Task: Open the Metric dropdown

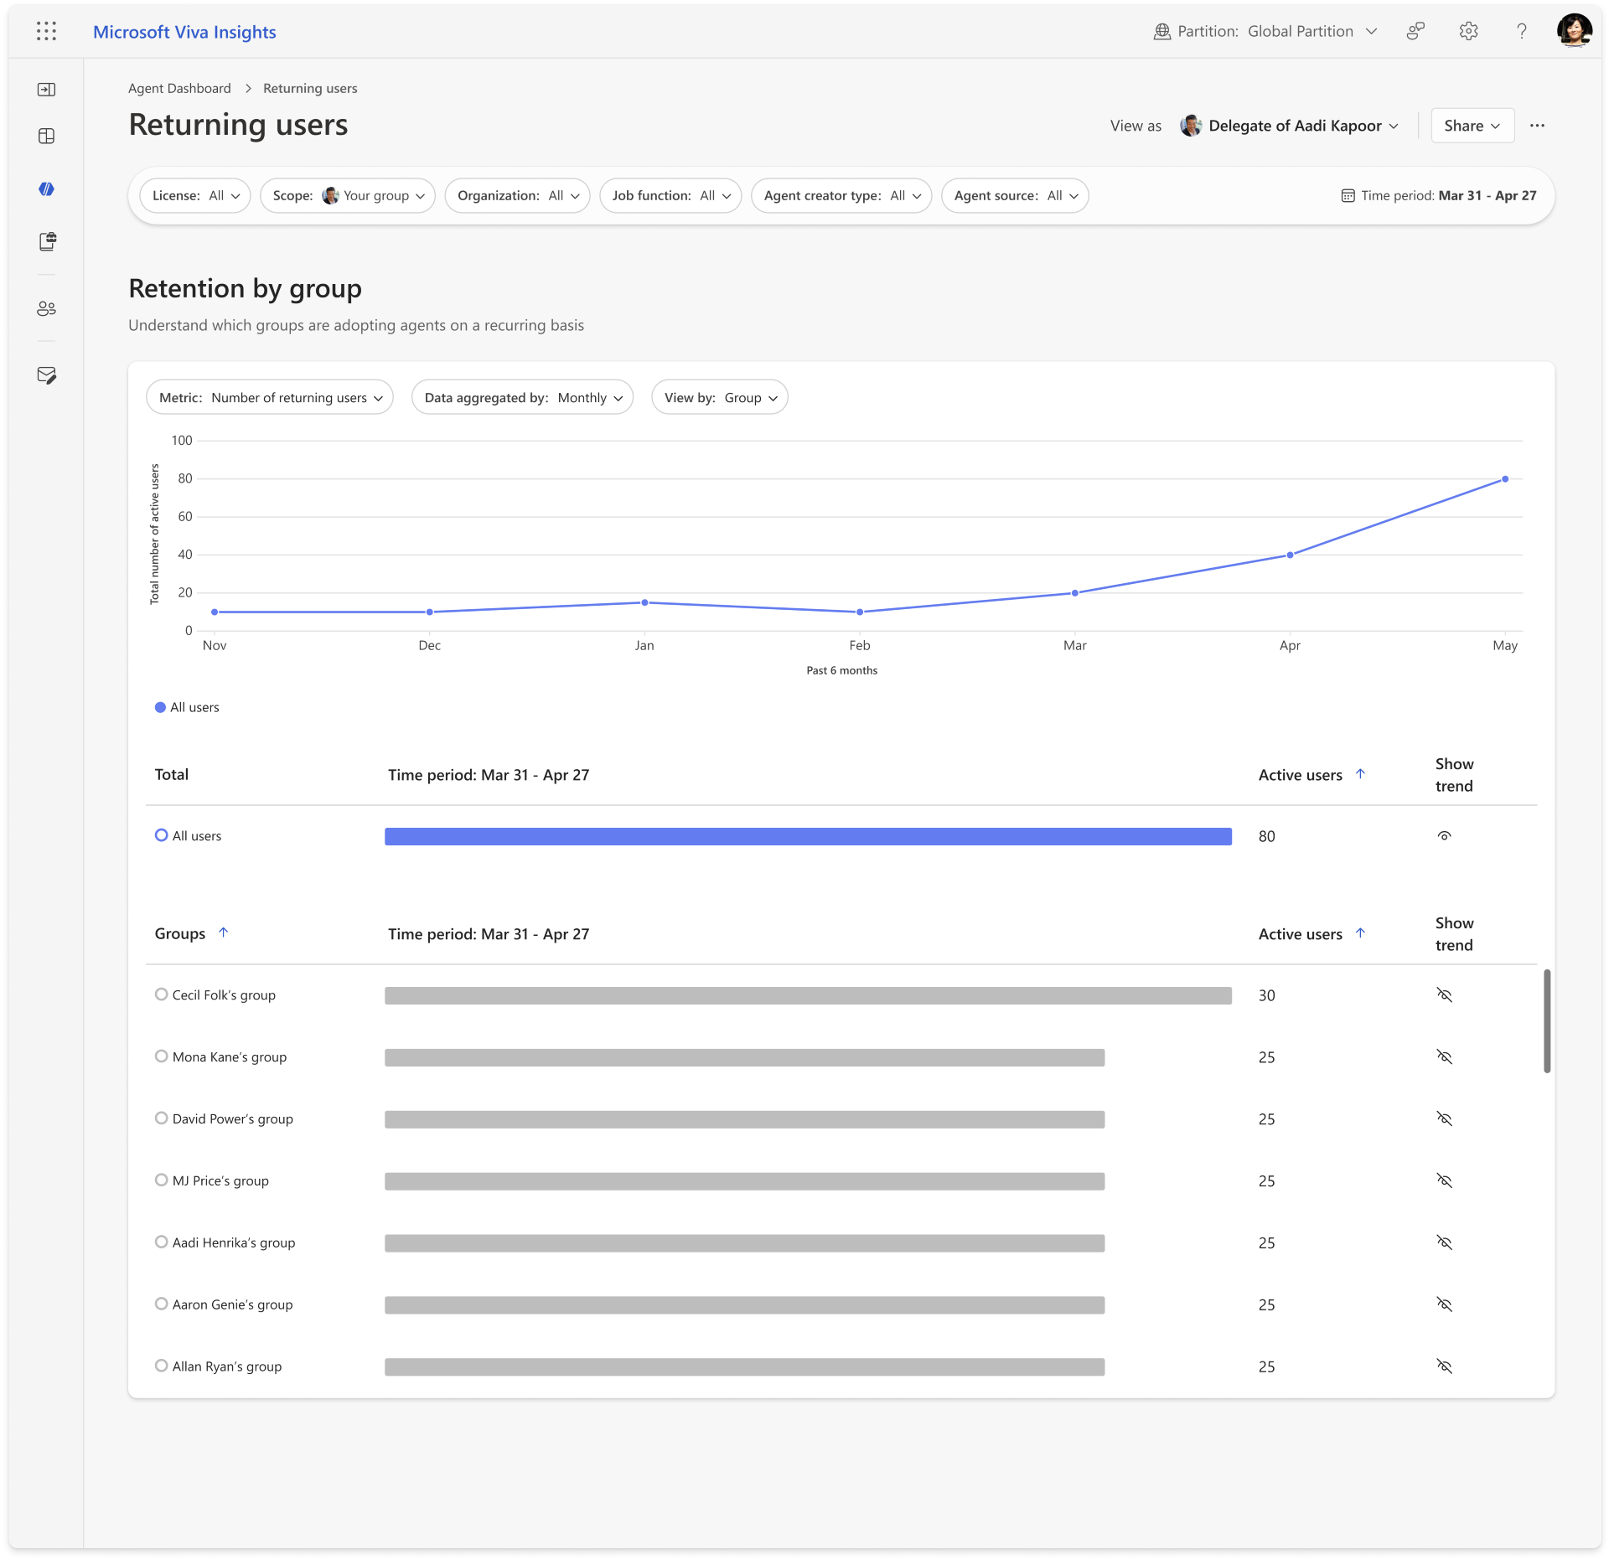Action: [269, 397]
